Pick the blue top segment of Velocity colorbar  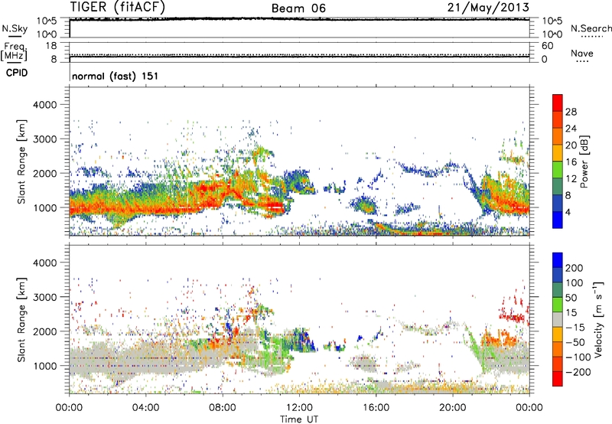pyautogui.click(x=558, y=260)
